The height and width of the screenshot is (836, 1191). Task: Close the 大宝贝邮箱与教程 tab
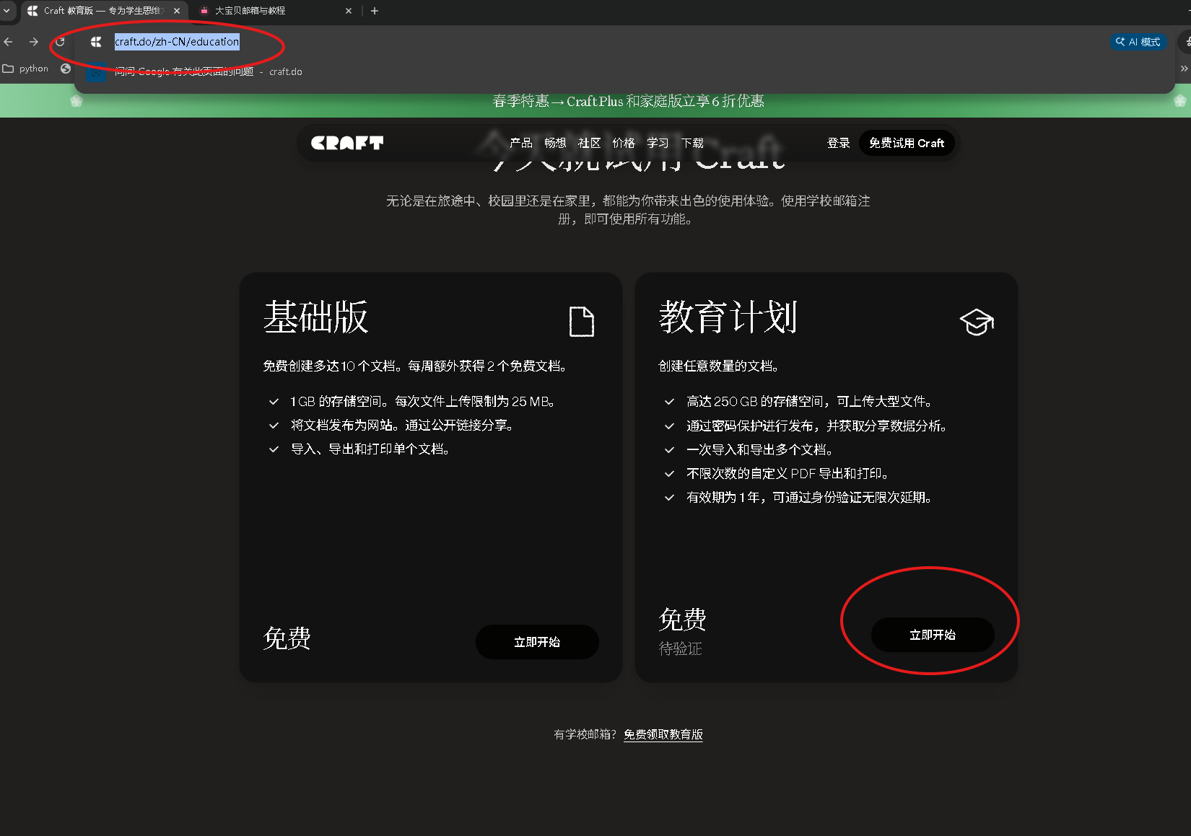349,11
